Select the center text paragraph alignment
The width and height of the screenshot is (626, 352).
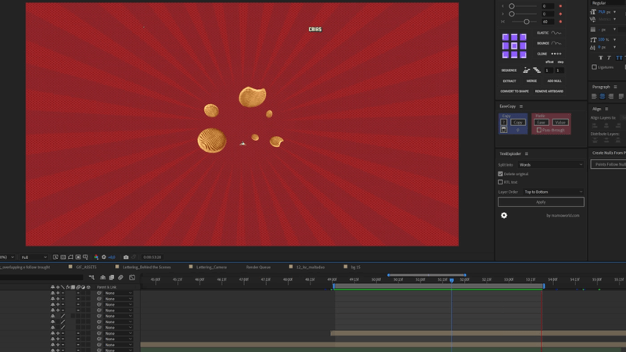pyautogui.click(x=603, y=96)
